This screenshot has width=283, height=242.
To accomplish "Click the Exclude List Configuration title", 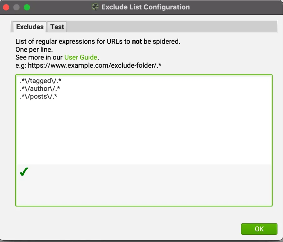I will click(x=145, y=7).
